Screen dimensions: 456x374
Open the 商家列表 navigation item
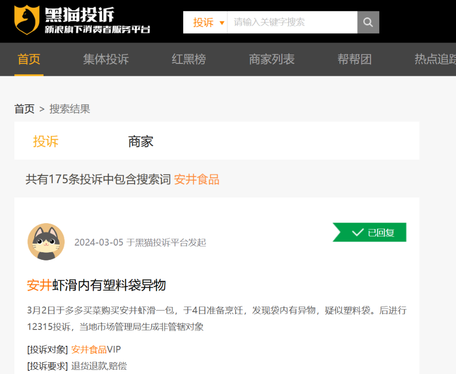coord(272,59)
